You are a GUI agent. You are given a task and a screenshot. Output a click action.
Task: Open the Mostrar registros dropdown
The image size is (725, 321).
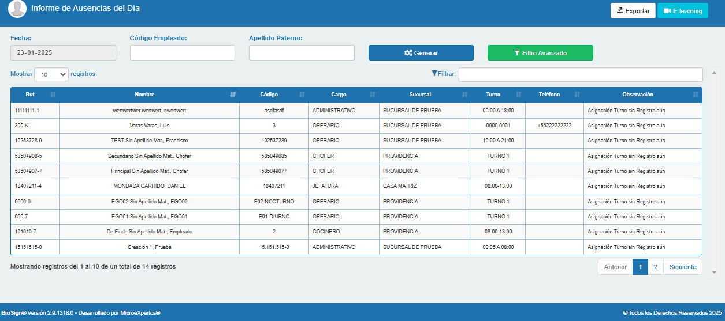[51, 74]
